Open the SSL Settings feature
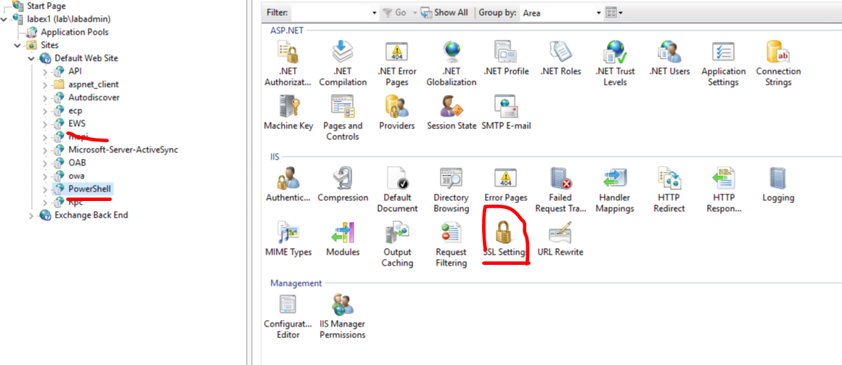The height and width of the screenshot is (365, 842). pyautogui.click(x=506, y=239)
